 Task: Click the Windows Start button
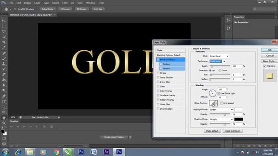click(x=5, y=152)
